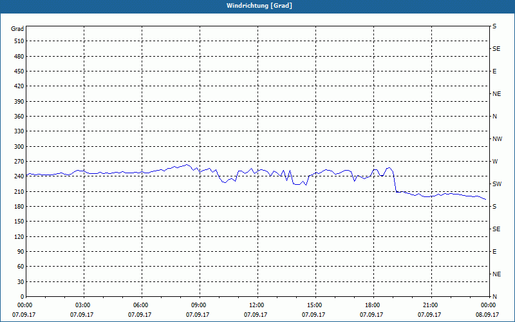This screenshot has width=515, height=322.
Task: Select the y-axis value '30'
Action: point(21,281)
